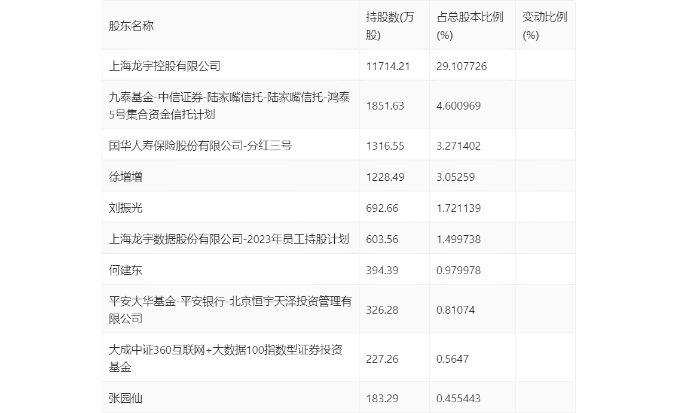Viewport: 678px width, 413px height.
Task: Click the holding value 326.28
Action: [x=382, y=311]
